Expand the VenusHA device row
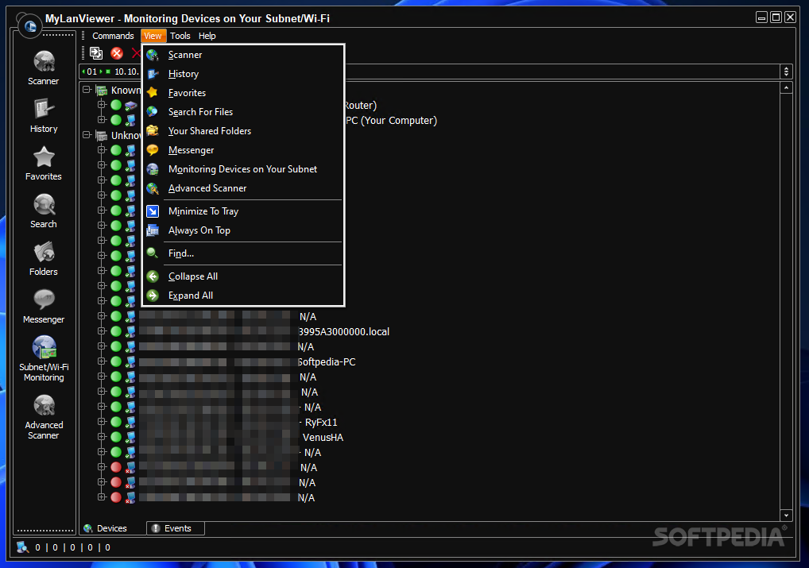 pos(102,437)
